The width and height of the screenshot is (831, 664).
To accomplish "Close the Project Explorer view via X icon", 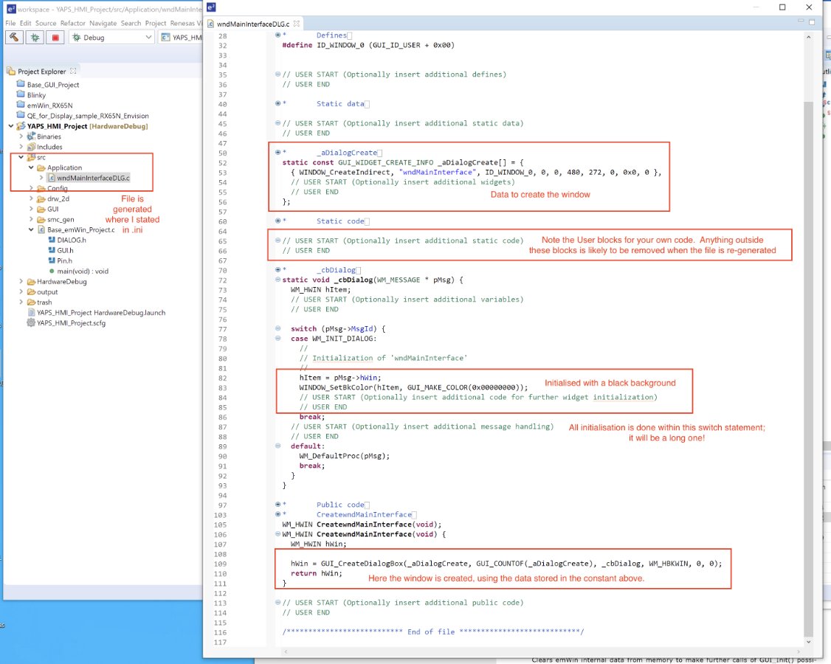I will (73, 71).
